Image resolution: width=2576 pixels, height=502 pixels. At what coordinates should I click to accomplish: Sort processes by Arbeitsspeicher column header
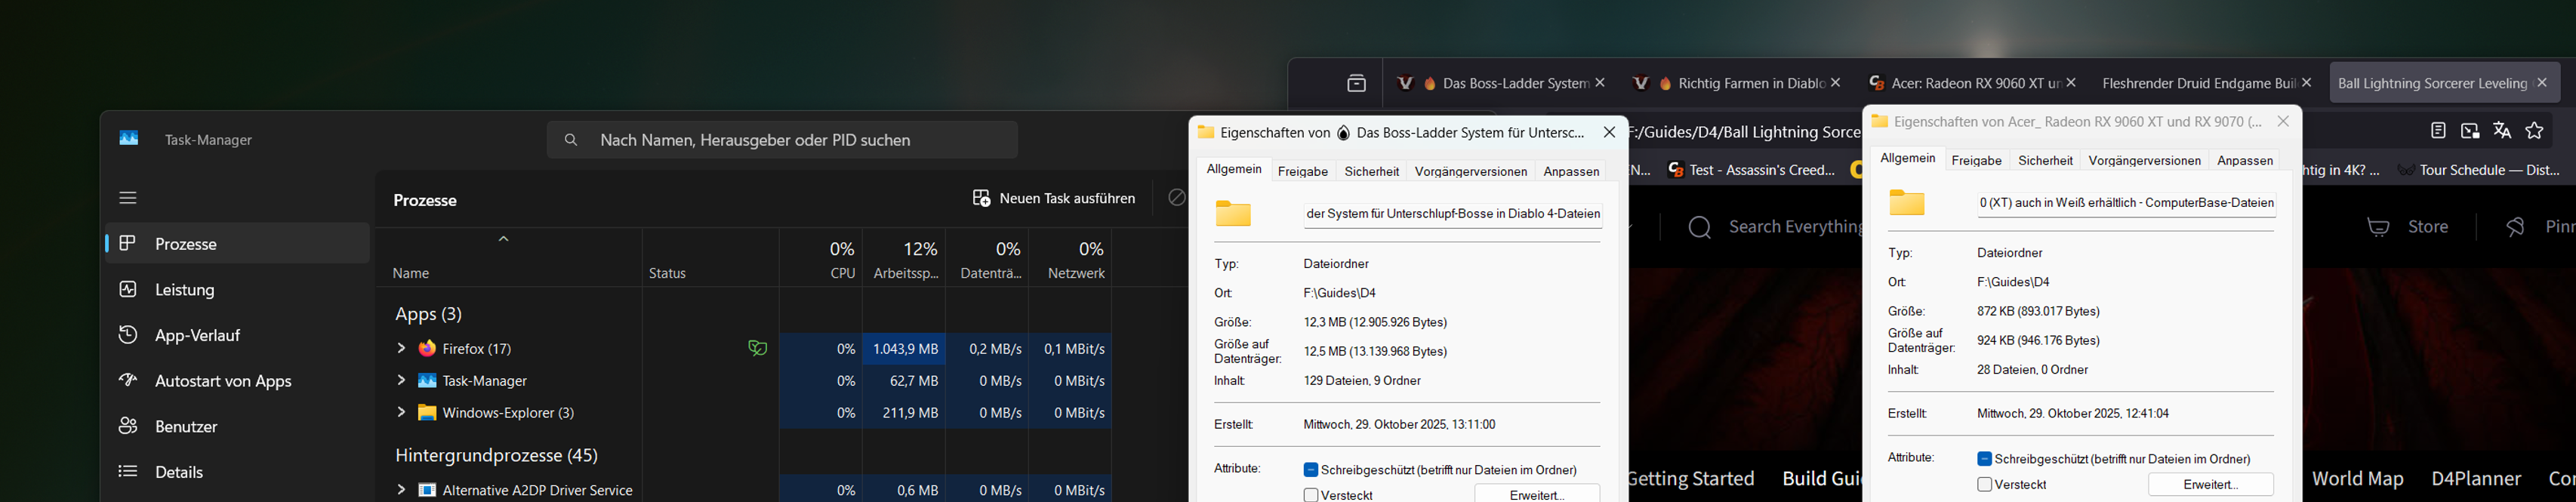coord(904,259)
